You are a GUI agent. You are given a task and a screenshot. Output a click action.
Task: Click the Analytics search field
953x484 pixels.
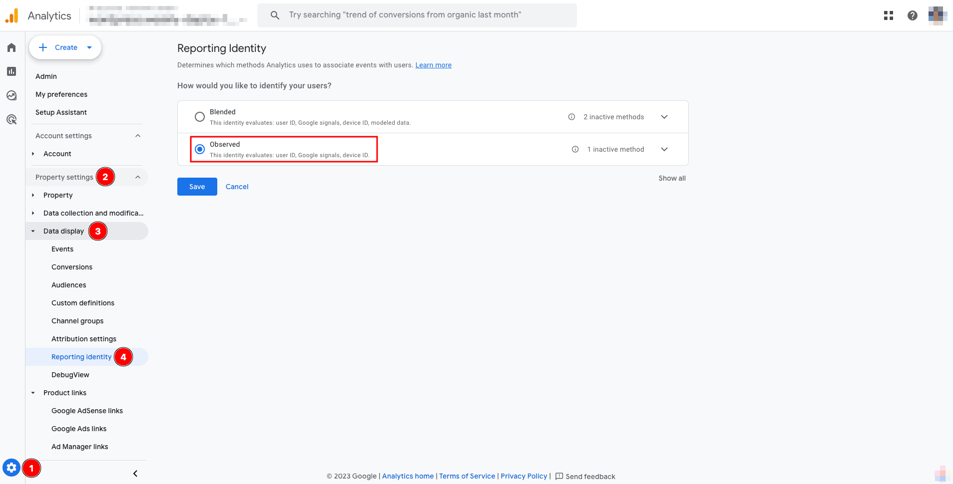click(417, 15)
